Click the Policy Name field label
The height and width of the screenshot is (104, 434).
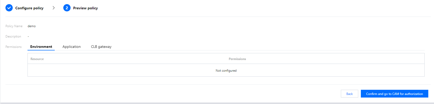coord(14,26)
